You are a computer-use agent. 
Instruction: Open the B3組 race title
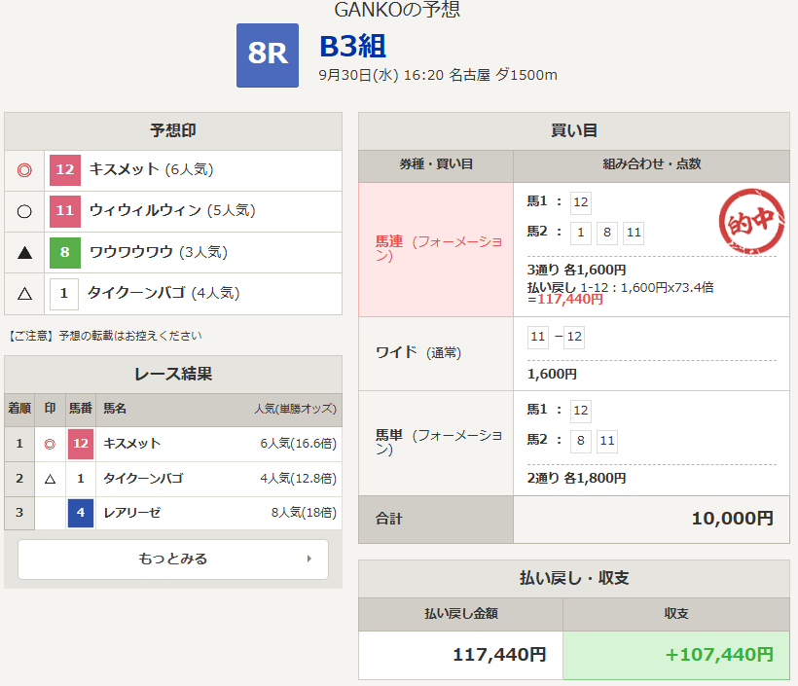[x=352, y=47]
